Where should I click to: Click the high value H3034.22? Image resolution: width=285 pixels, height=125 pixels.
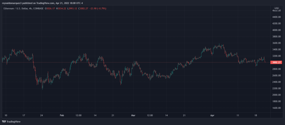tap(61, 8)
